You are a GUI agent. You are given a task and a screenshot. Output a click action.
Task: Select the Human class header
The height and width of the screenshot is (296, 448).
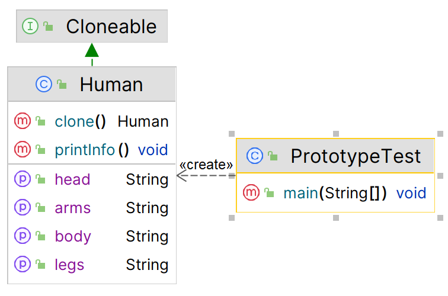pyautogui.click(x=111, y=84)
